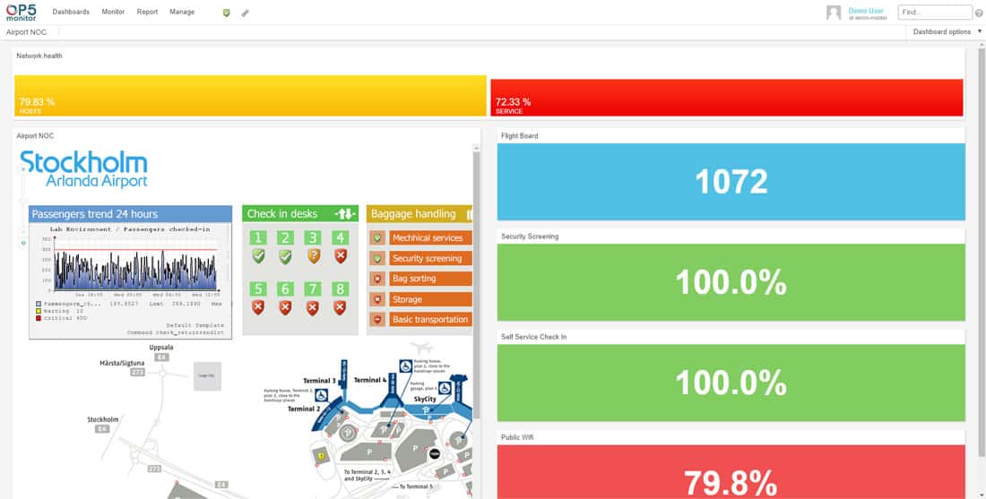Image resolution: width=986 pixels, height=499 pixels.
Task: Click the green desk number 1 tile
Action: click(258, 237)
